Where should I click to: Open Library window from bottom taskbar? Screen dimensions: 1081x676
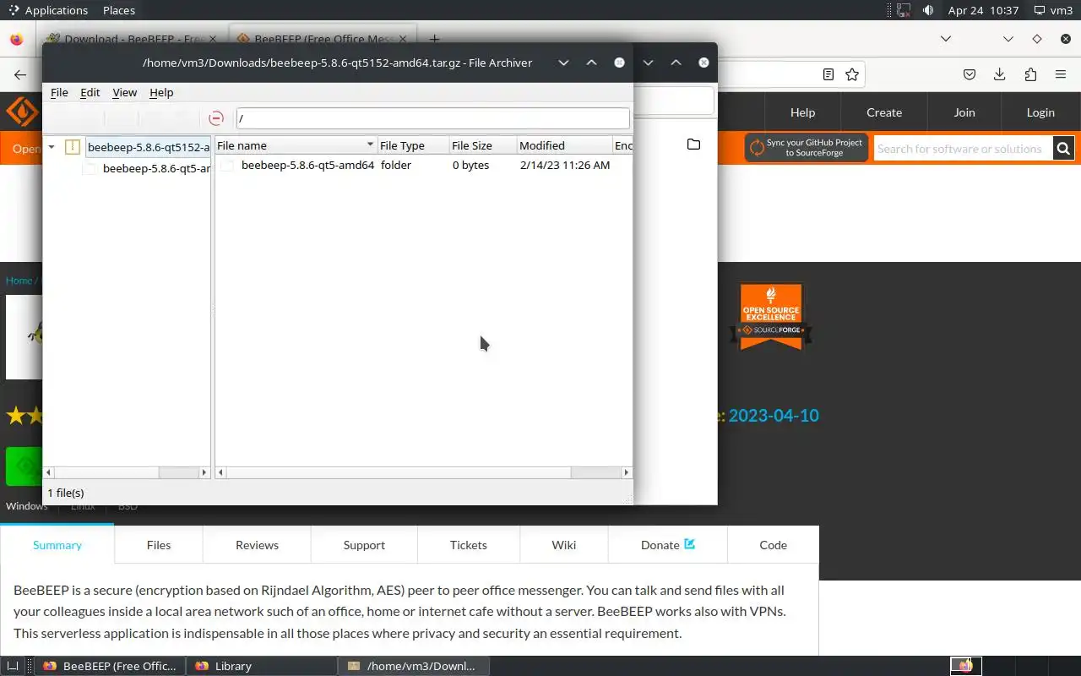tap(261, 666)
